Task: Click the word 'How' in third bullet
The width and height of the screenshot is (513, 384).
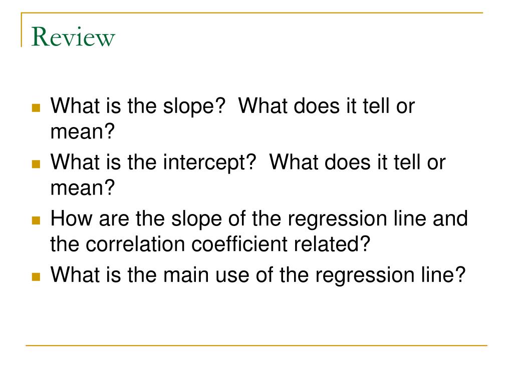Action: (x=72, y=218)
